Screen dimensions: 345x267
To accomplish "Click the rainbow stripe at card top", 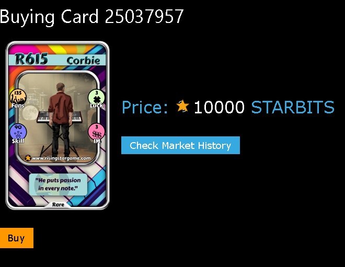I will (x=57, y=49).
